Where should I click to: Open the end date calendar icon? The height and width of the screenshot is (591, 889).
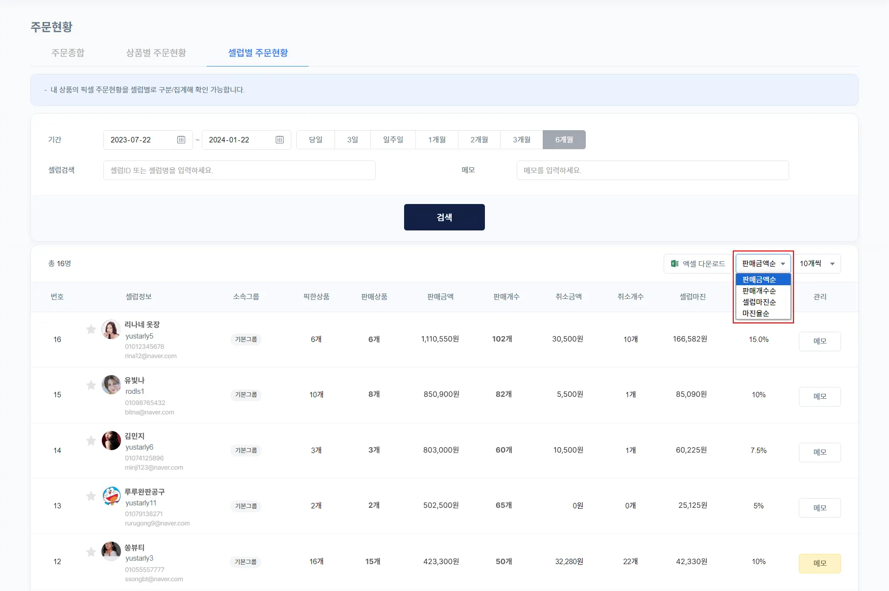click(280, 139)
